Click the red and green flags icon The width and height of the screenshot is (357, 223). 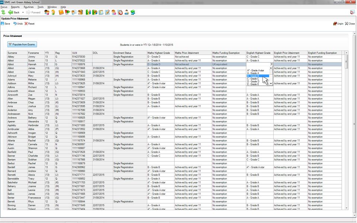click(67, 12)
